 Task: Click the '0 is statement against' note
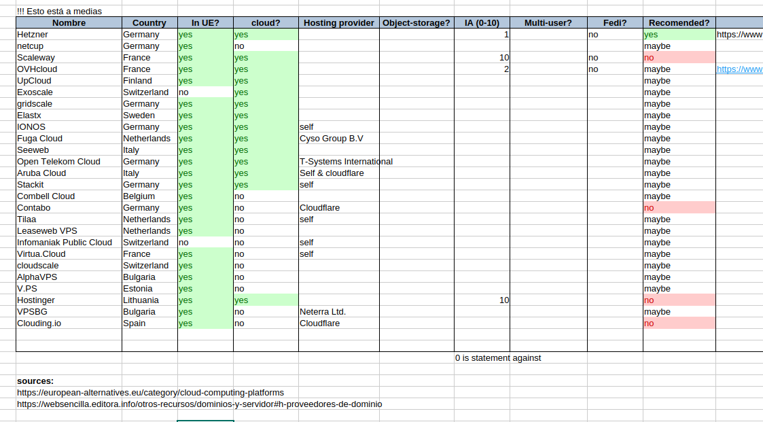[498, 358]
